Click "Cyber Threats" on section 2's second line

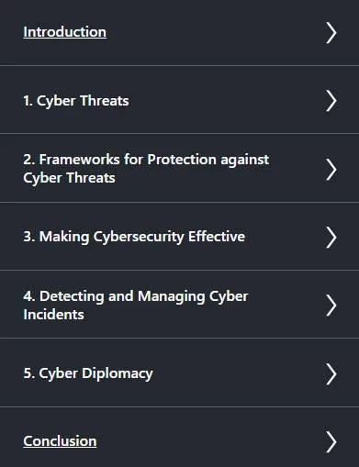click(x=69, y=178)
